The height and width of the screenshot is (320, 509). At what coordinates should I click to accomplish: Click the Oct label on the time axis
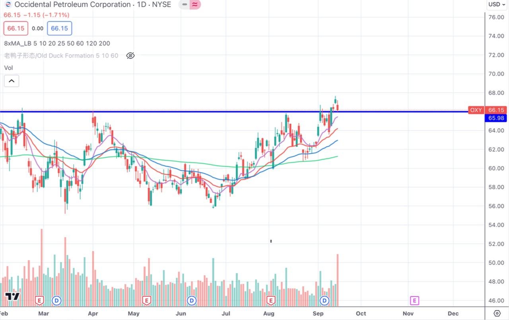coord(361,313)
